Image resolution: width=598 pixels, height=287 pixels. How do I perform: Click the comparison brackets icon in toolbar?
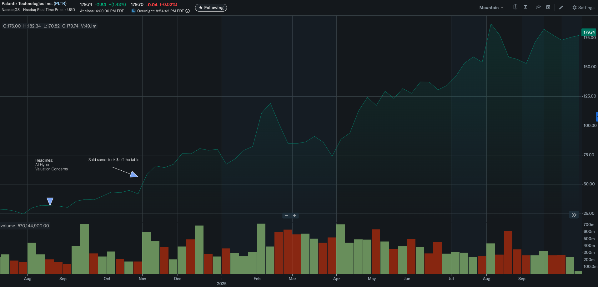point(515,7)
